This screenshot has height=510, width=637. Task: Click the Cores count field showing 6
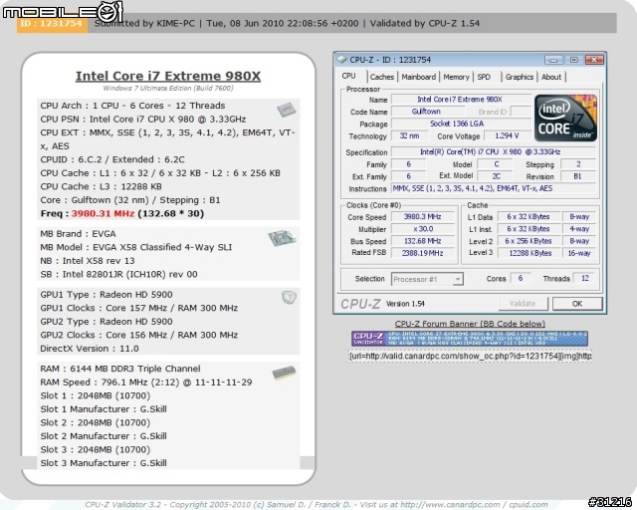coord(521,278)
